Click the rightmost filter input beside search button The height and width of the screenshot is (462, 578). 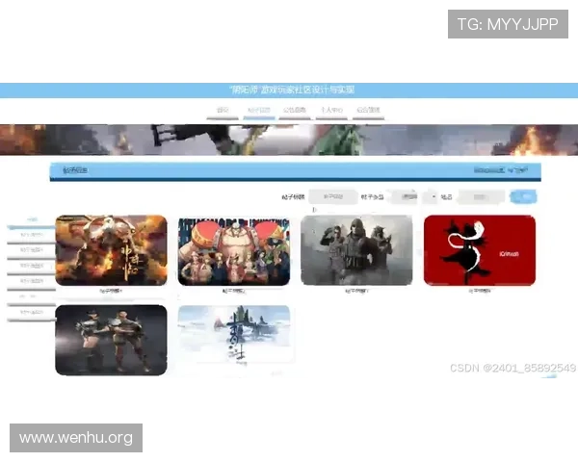click(x=480, y=197)
